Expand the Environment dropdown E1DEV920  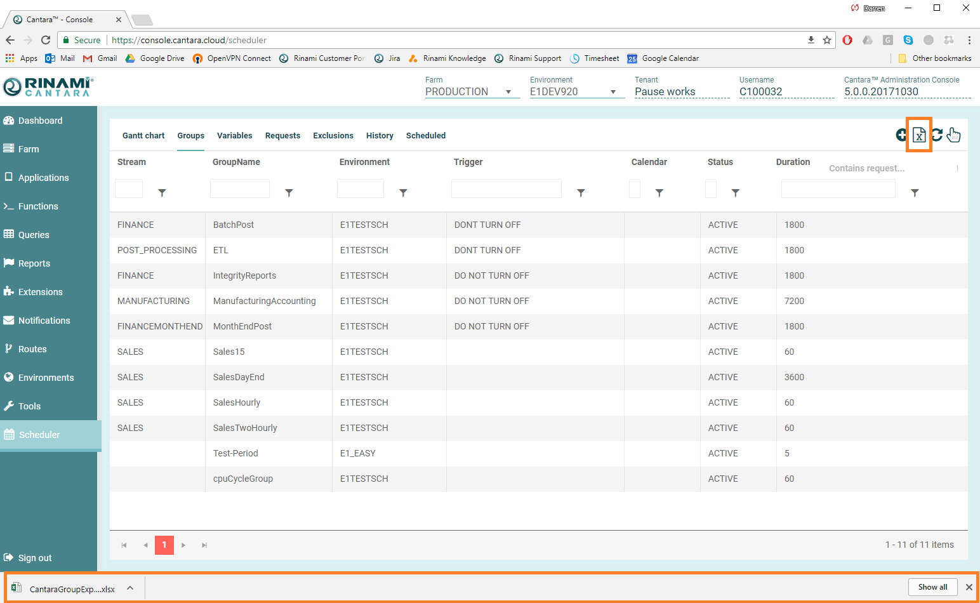coord(613,92)
